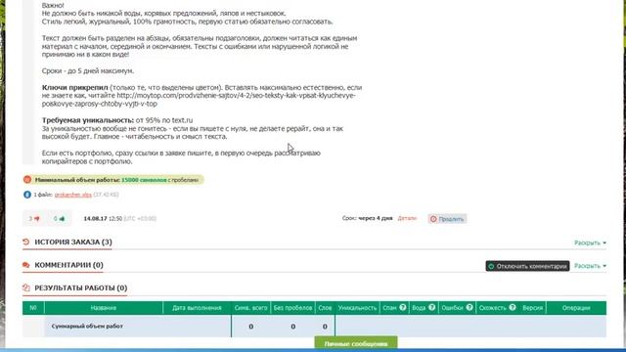Click the Требуемая уникальность heading text
Viewport: 626px width, 352px height.
point(88,120)
